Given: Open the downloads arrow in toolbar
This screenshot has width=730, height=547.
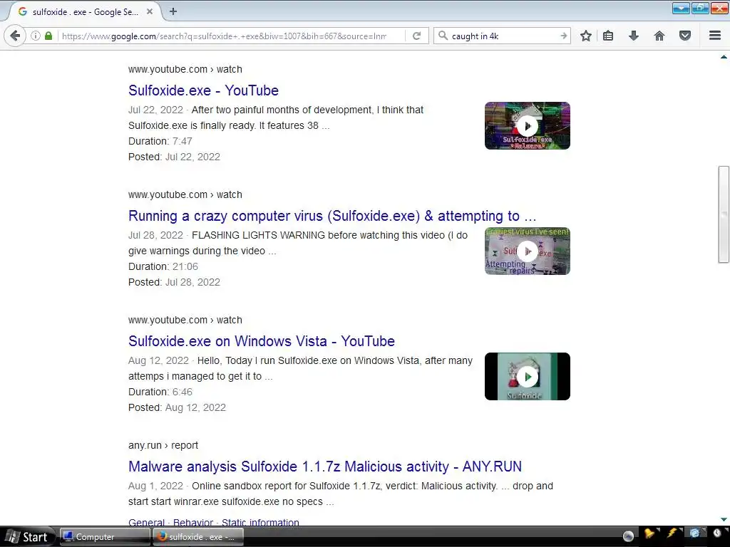Looking at the screenshot, I should click(634, 36).
